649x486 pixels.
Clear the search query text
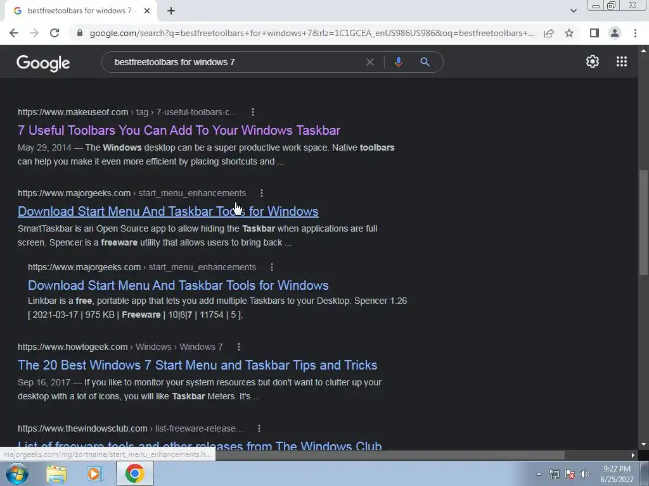[x=370, y=62]
